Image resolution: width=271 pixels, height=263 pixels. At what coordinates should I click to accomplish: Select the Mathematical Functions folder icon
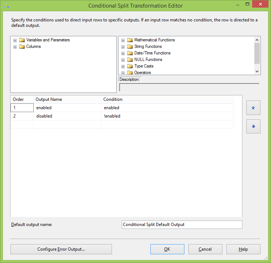130,40
